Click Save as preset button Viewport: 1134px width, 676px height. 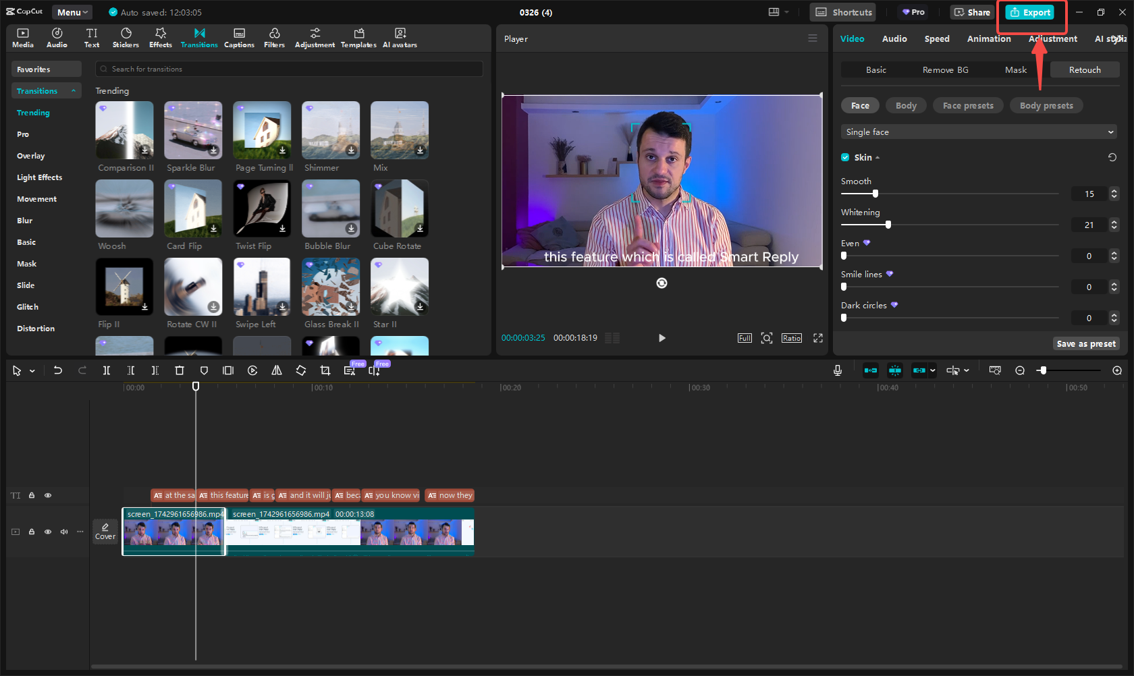click(x=1085, y=343)
